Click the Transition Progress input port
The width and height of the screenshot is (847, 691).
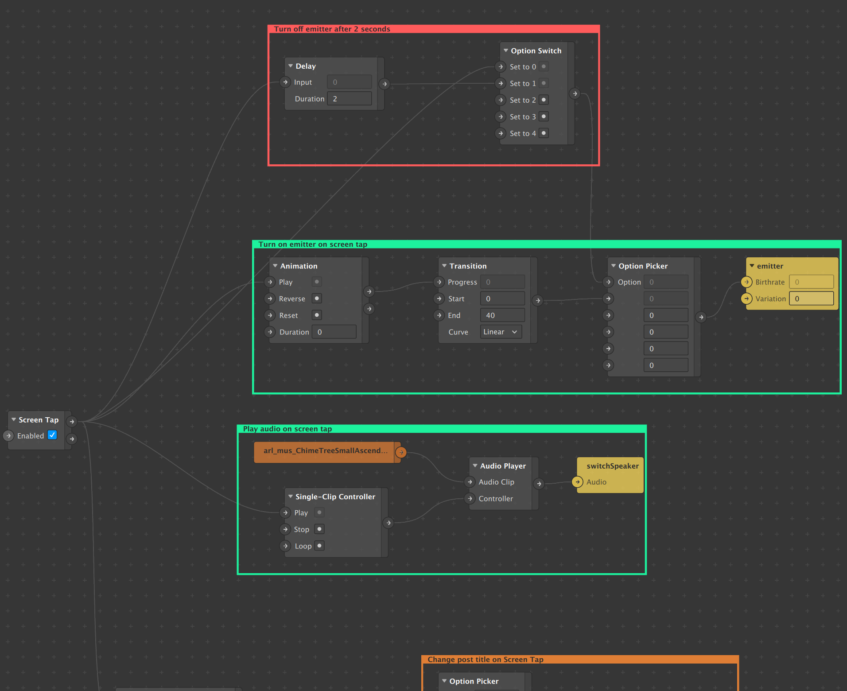click(x=439, y=282)
